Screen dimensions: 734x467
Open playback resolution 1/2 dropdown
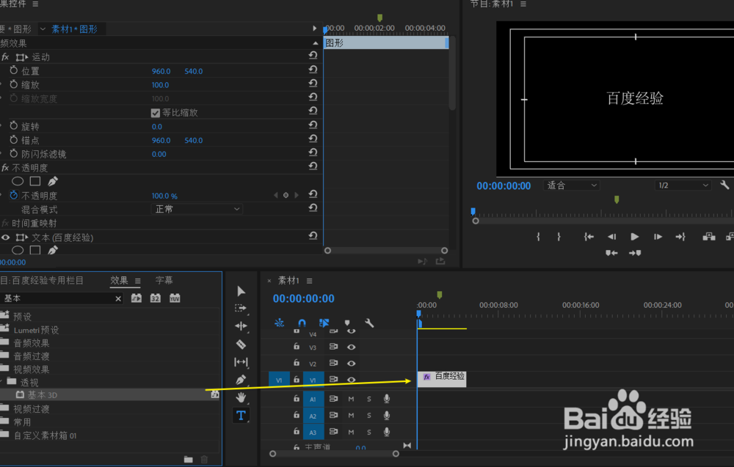click(x=683, y=185)
